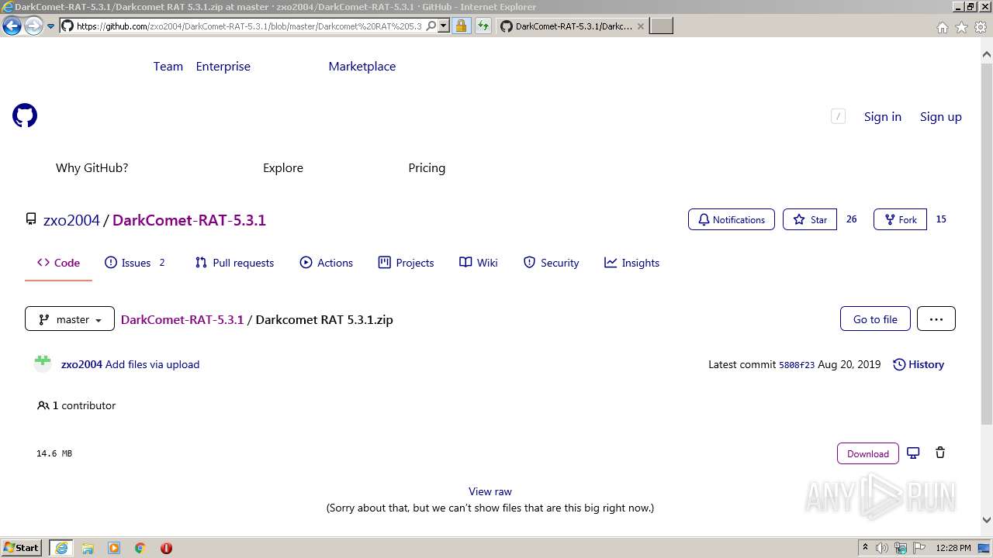The height and width of the screenshot is (558, 993).
Task: Click the security lock icon in address bar
Action: (461, 26)
